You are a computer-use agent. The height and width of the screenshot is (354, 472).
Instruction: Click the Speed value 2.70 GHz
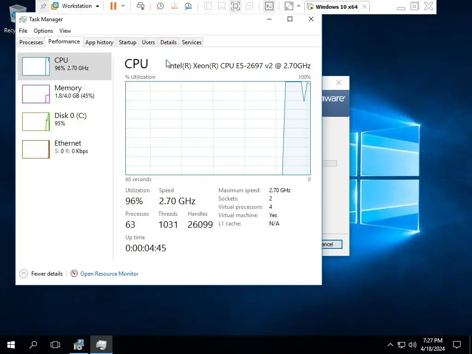pyautogui.click(x=177, y=201)
